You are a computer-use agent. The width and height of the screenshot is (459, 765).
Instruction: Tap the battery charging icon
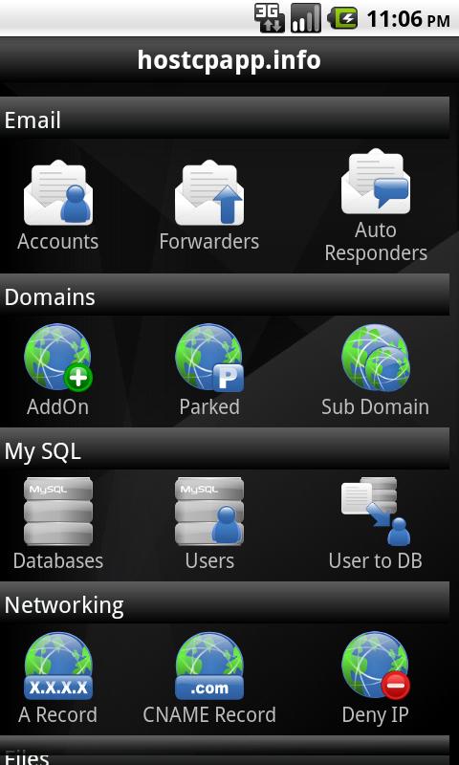coord(343,18)
